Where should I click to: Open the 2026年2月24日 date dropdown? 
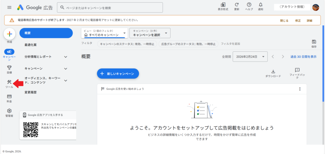click(250, 57)
